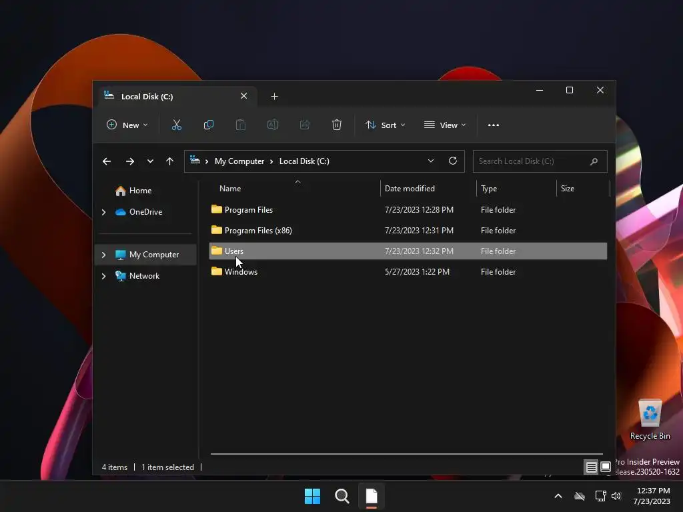The width and height of the screenshot is (683, 512).
Task: Click date 5/27/2023 1:22 PM cell
Action: click(417, 272)
